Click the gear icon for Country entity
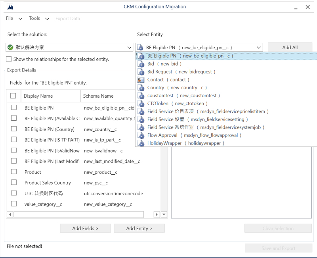This screenshot has width=317, height=258. 141,88
